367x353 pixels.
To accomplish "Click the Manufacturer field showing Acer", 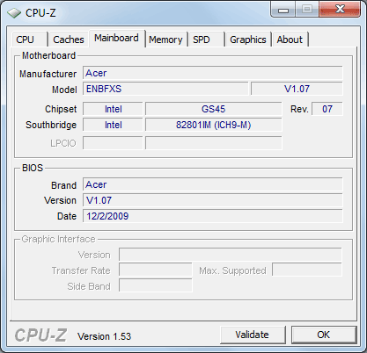I will [212, 73].
